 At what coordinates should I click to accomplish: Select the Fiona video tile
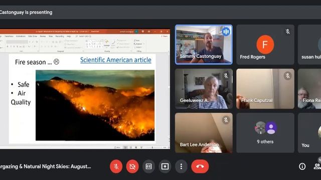(x=309, y=88)
